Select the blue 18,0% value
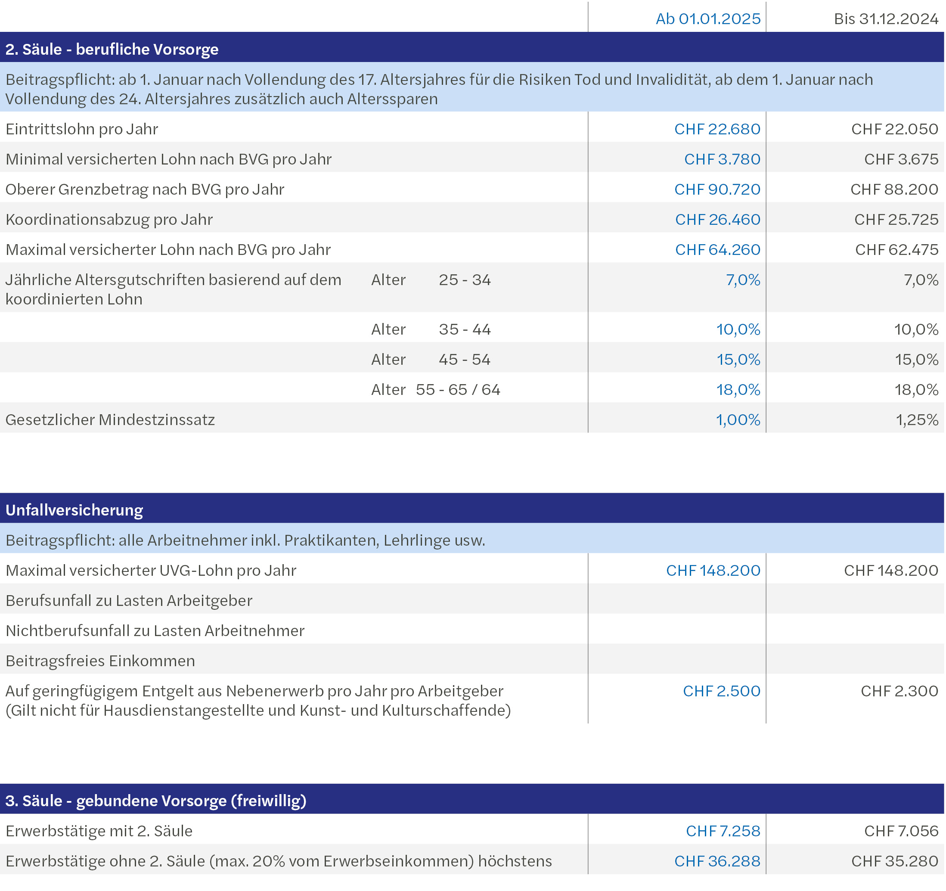Viewport: 946px width, 891px height. [x=738, y=390]
